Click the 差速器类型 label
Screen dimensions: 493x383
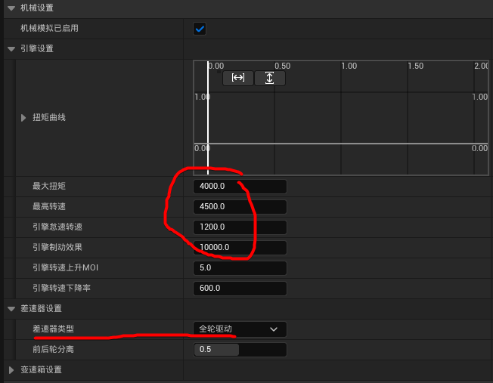(x=53, y=329)
